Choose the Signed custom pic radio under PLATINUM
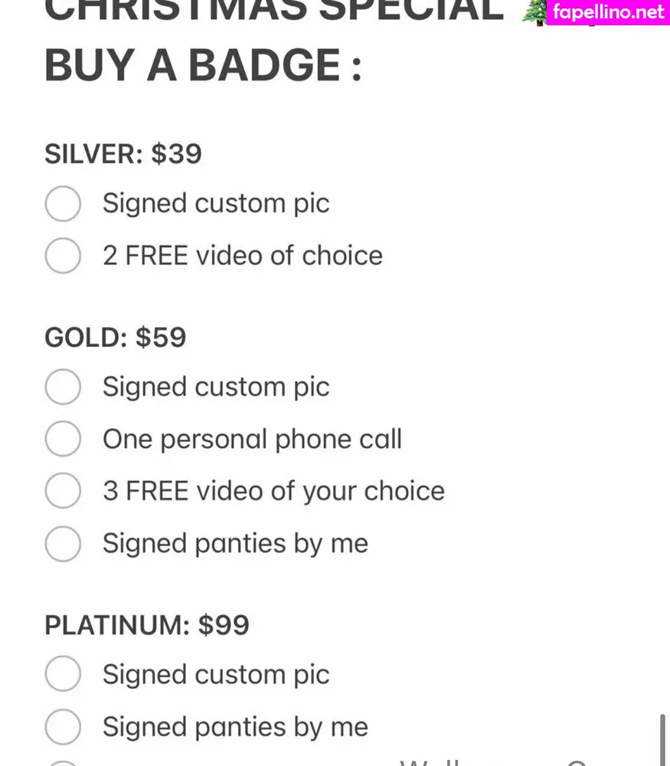The height and width of the screenshot is (766, 670). 63,675
